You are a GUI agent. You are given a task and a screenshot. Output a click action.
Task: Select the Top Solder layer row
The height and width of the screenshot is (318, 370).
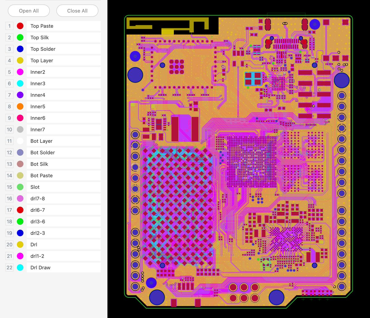tap(64, 49)
